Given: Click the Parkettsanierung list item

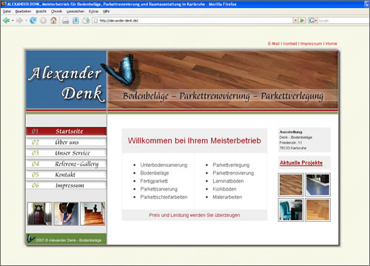Looking at the screenshot, I should (159, 189).
